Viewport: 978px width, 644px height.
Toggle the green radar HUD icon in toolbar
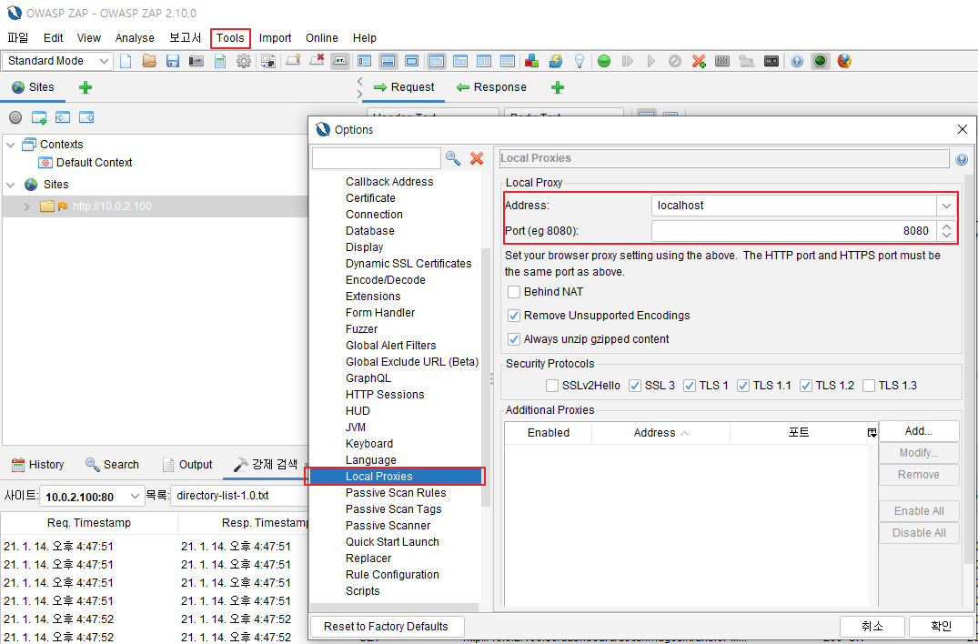(x=821, y=61)
